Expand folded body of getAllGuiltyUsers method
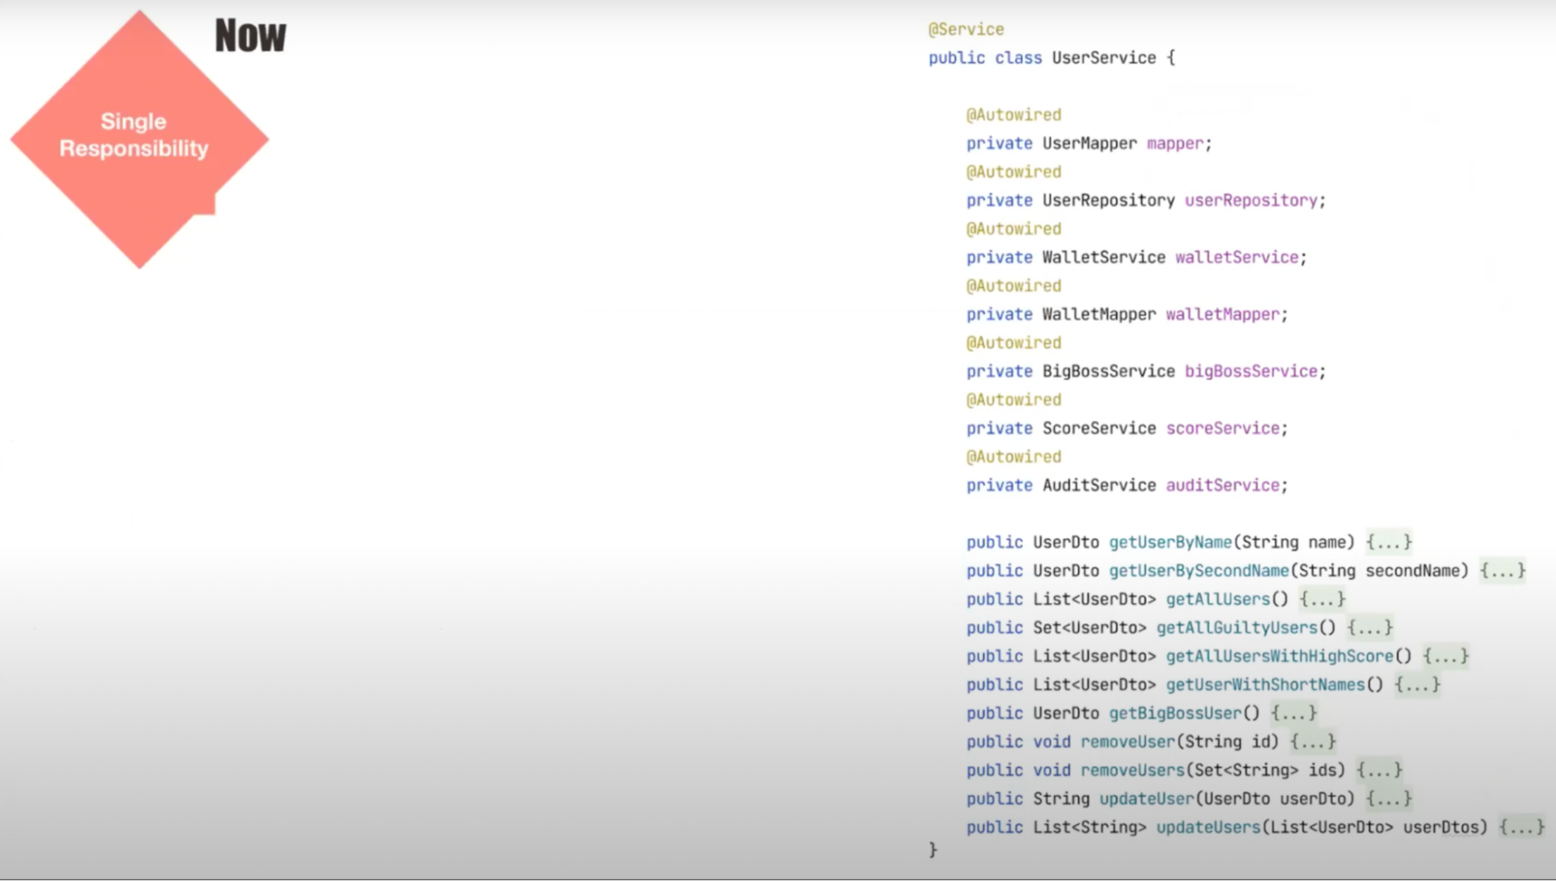The width and height of the screenshot is (1556, 881). coord(1370,628)
